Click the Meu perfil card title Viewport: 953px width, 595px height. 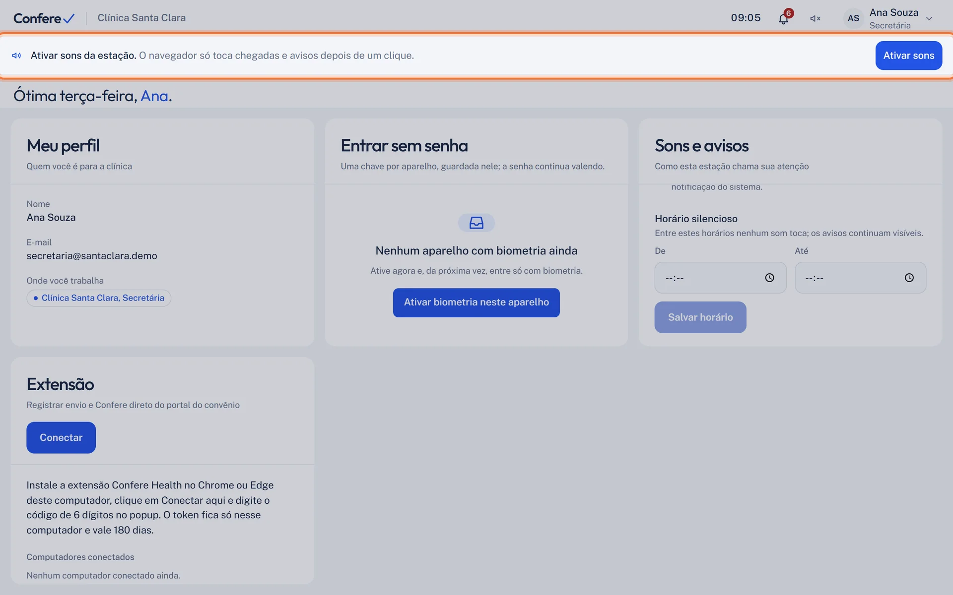63,146
